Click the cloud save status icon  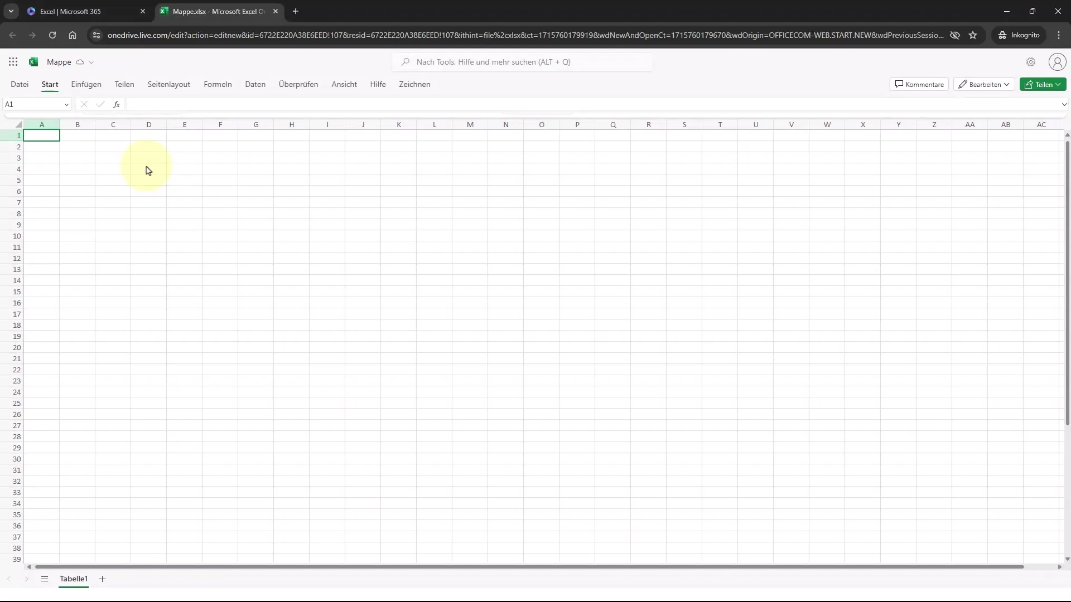point(80,62)
